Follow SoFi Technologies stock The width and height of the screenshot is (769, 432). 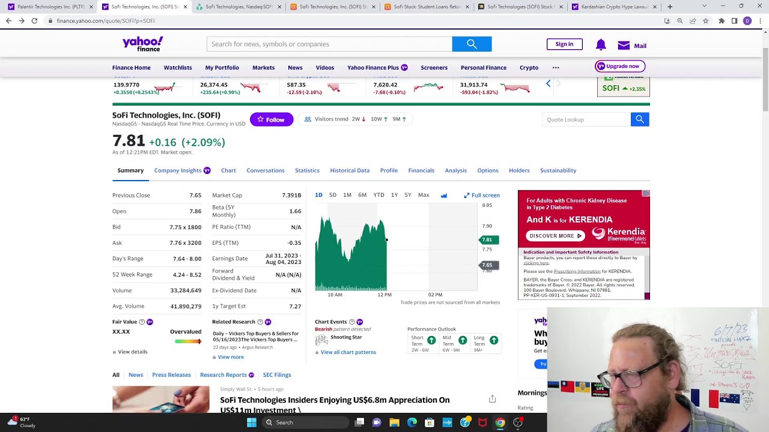(272, 119)
